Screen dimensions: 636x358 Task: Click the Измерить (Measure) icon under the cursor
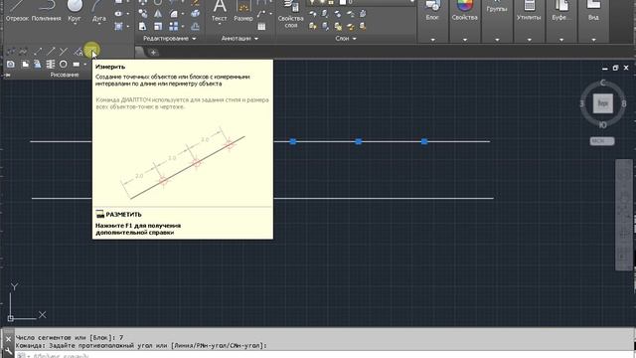[91, 51]
